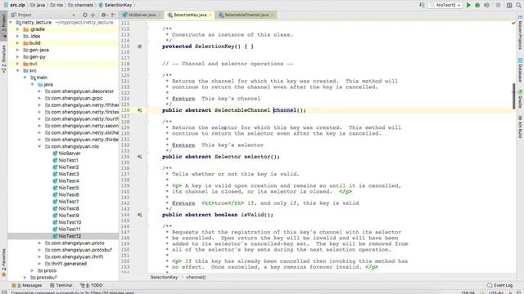Hide the Project panel with hide icon

coord(113,15)
